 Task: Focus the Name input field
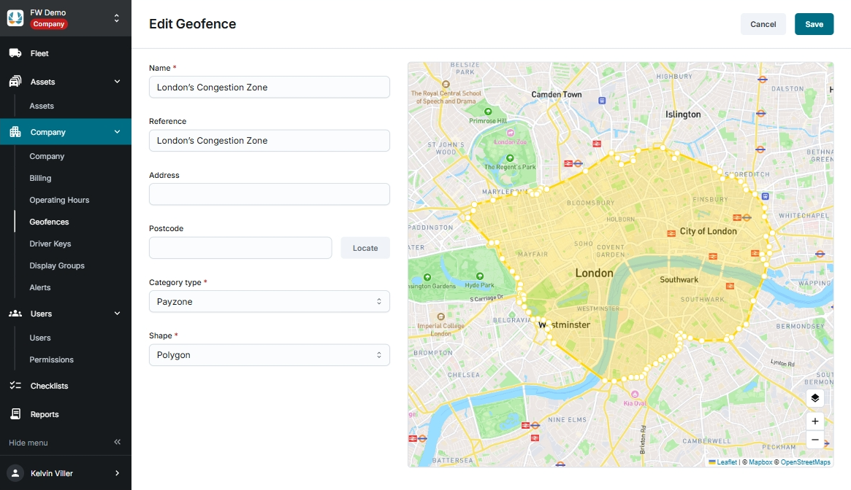click(270, 87)
